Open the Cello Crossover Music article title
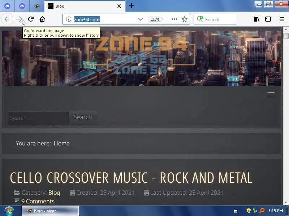The width and height of the screenshot is (289, 216). click(131, 178)
